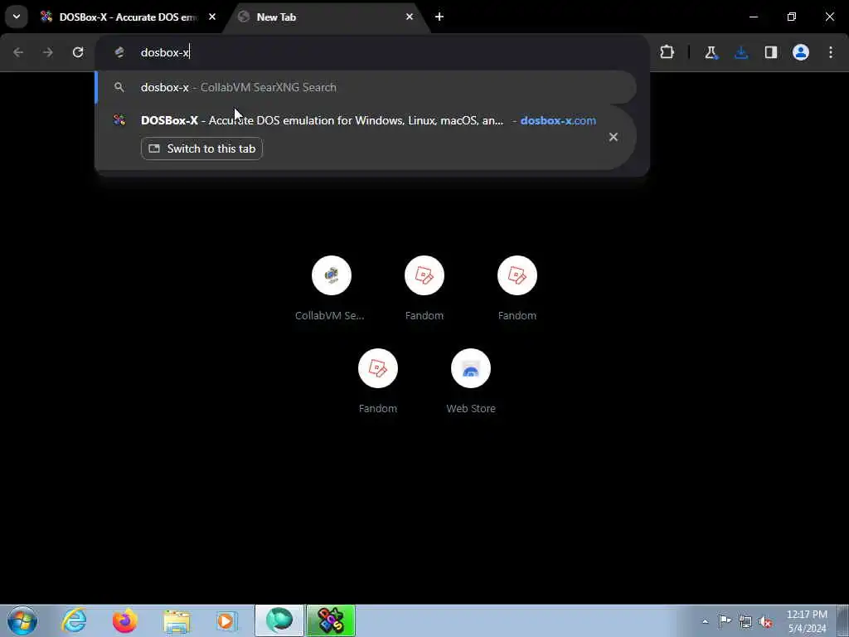Launch Internet Explorer from taskbar

coord(74,620)
